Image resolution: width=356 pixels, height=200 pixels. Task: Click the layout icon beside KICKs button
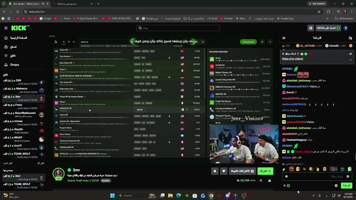pyautogui.click(x=311, y=28)
